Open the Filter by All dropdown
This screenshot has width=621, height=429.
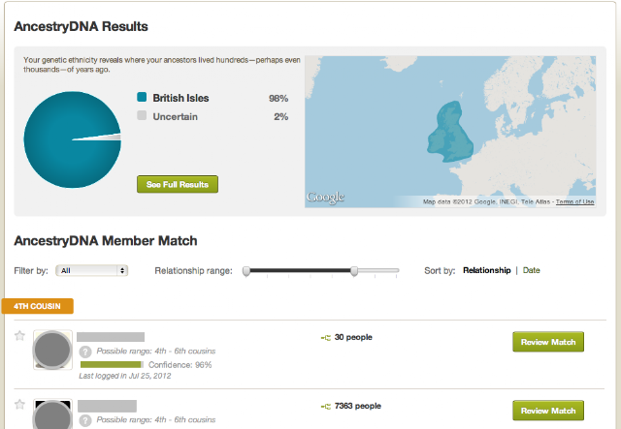(92, 271)
